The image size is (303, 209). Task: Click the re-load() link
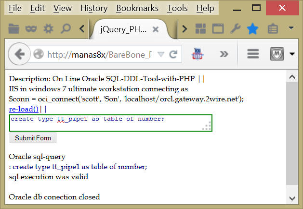pyautogui.click(x=24, y=109)
